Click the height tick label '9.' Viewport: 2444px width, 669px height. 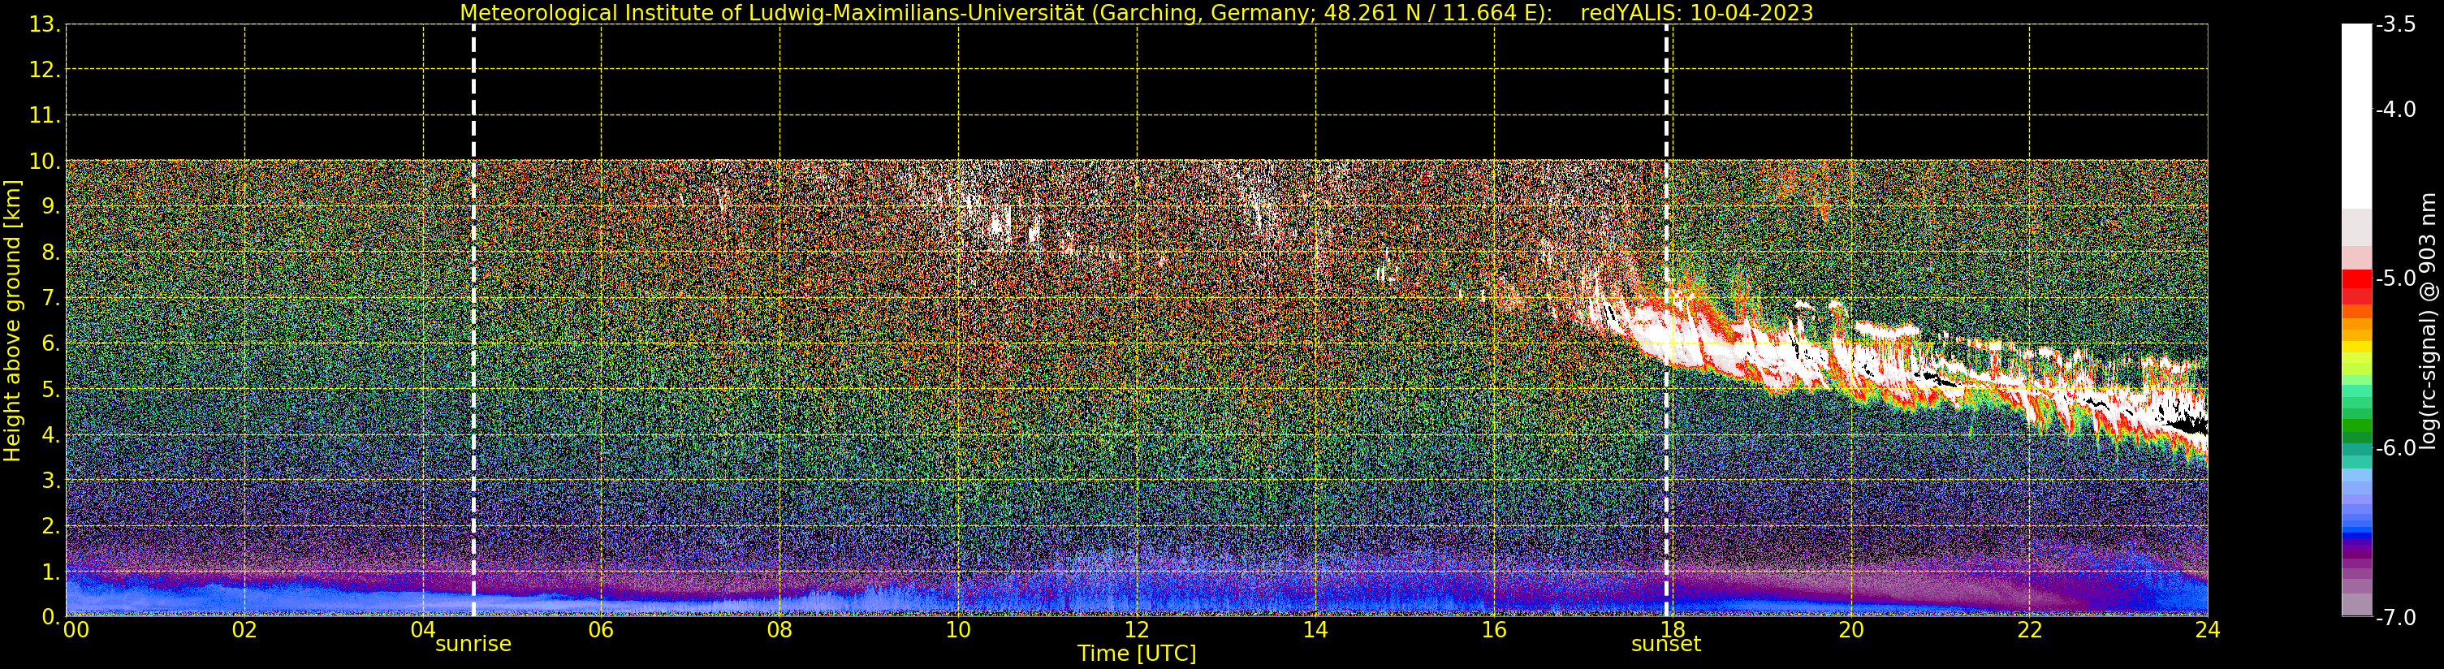tap(51, 207)
